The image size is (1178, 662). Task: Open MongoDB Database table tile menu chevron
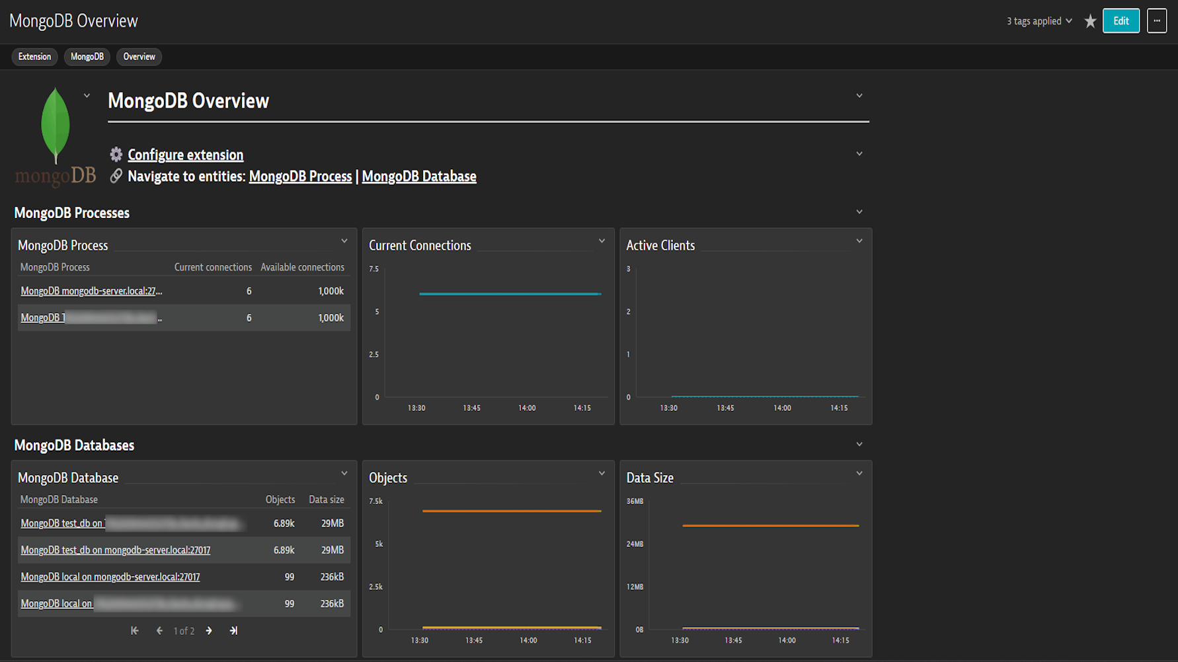[344, 474]
